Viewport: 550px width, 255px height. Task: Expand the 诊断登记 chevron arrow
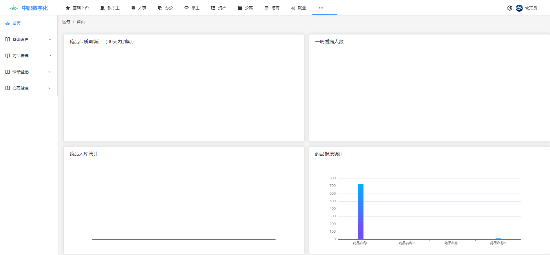coord(50,72)
